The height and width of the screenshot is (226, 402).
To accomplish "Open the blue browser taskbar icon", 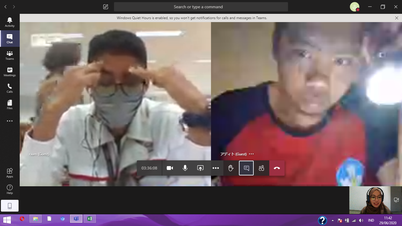I will [x=63, y=219].
